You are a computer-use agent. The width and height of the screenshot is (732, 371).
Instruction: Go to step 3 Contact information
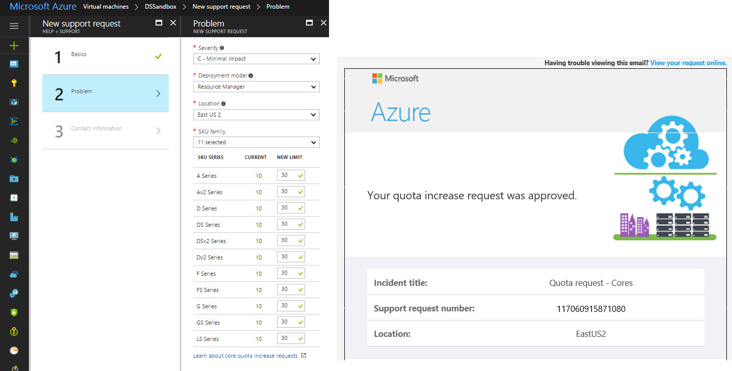106,130
